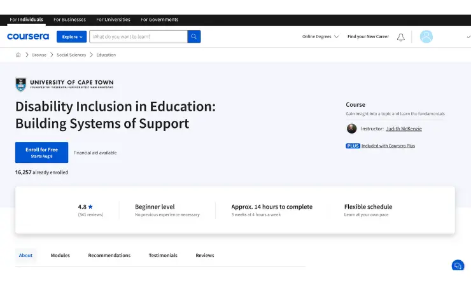
Task: Click the Enroll for Free button
Action: tap(41, 152)
